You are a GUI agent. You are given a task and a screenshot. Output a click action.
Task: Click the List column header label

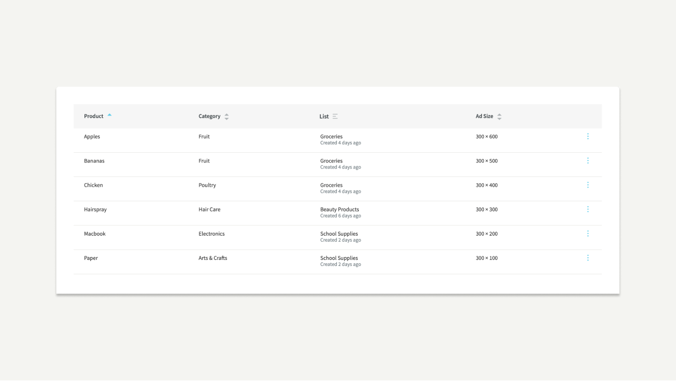click(x=324, y=116)
